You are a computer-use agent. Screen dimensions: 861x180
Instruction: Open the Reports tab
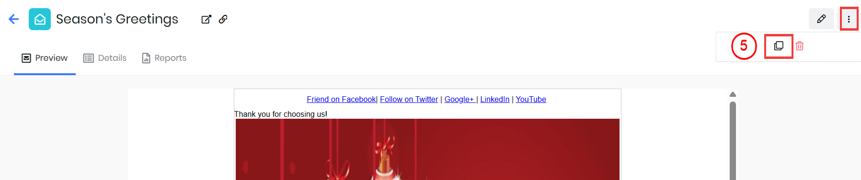[164, 58]
